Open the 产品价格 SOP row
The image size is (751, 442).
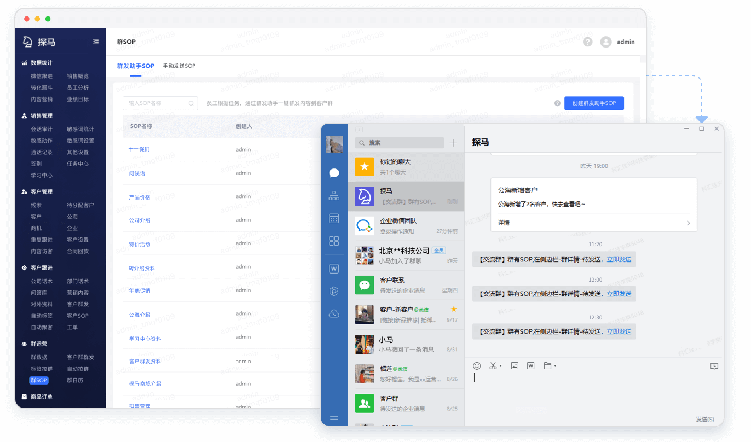point(139,197)
